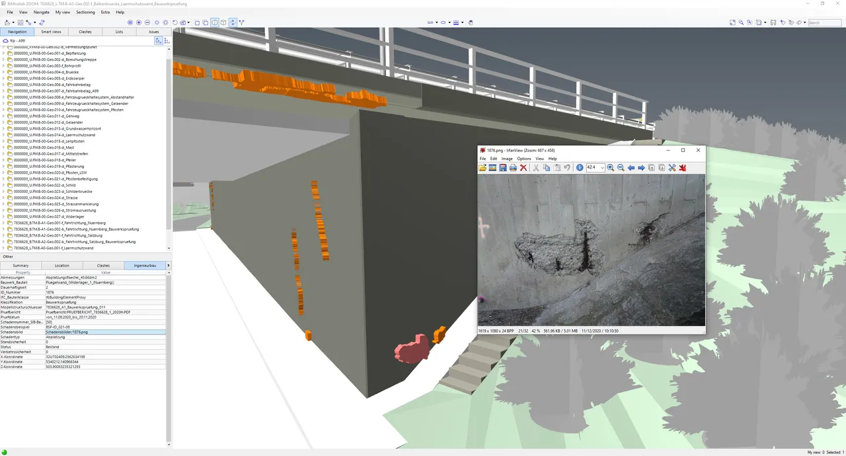Viewport: 846px width, 456px height.
Task: Open image information with blue info icon
Action: click(x=580, y=168)
